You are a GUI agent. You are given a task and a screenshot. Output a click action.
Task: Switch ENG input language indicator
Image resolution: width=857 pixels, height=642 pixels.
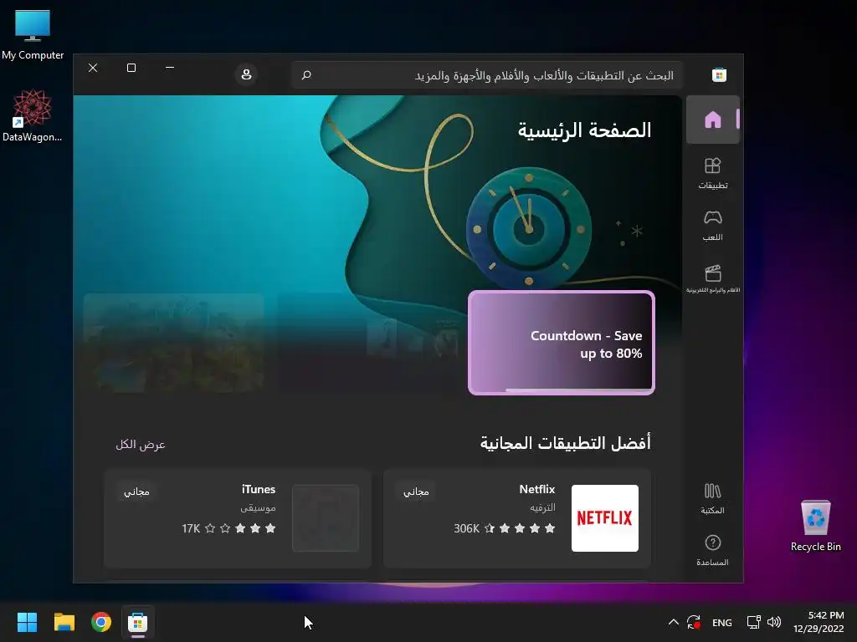pyautogui.click(x=722, y=622)
